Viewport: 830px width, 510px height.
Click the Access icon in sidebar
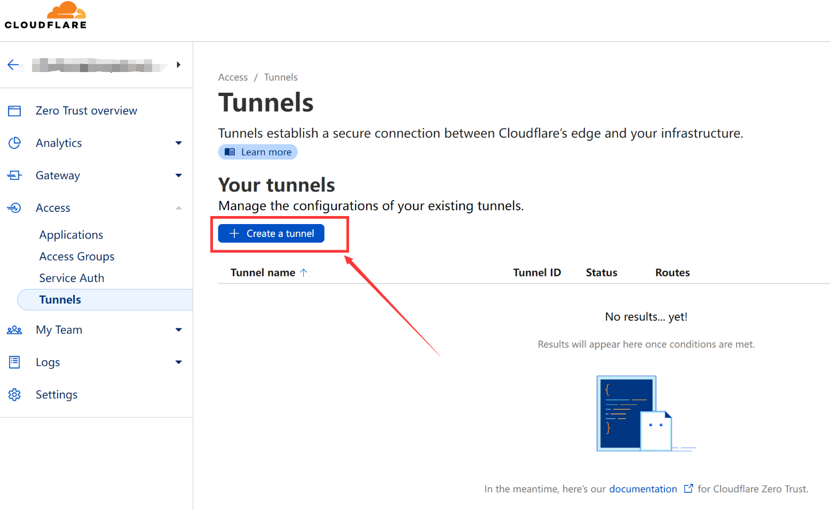coord(14,208)
